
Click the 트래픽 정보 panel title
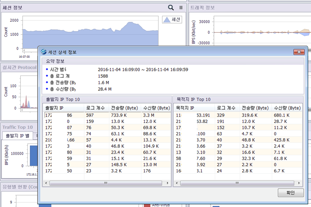pyautogui.click(x=203, y=7)
